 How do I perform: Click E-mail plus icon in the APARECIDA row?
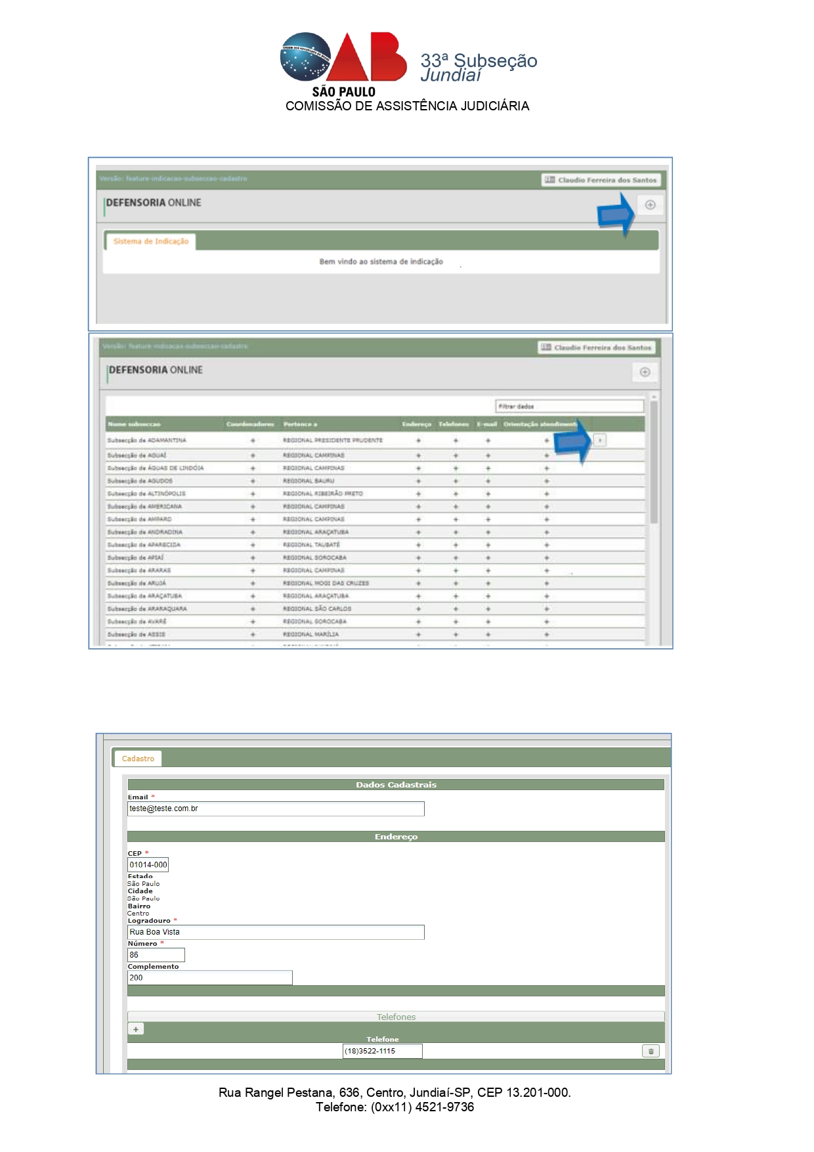click(488, 545)
